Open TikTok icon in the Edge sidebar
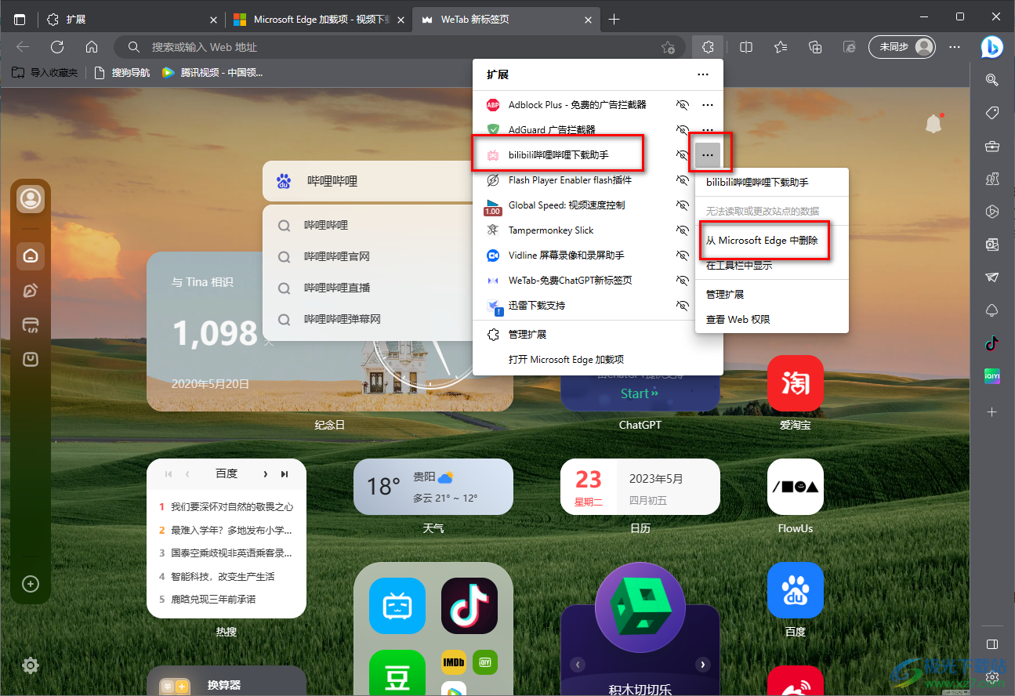This screenshot has height=696, width=1015. coord(991,343)
